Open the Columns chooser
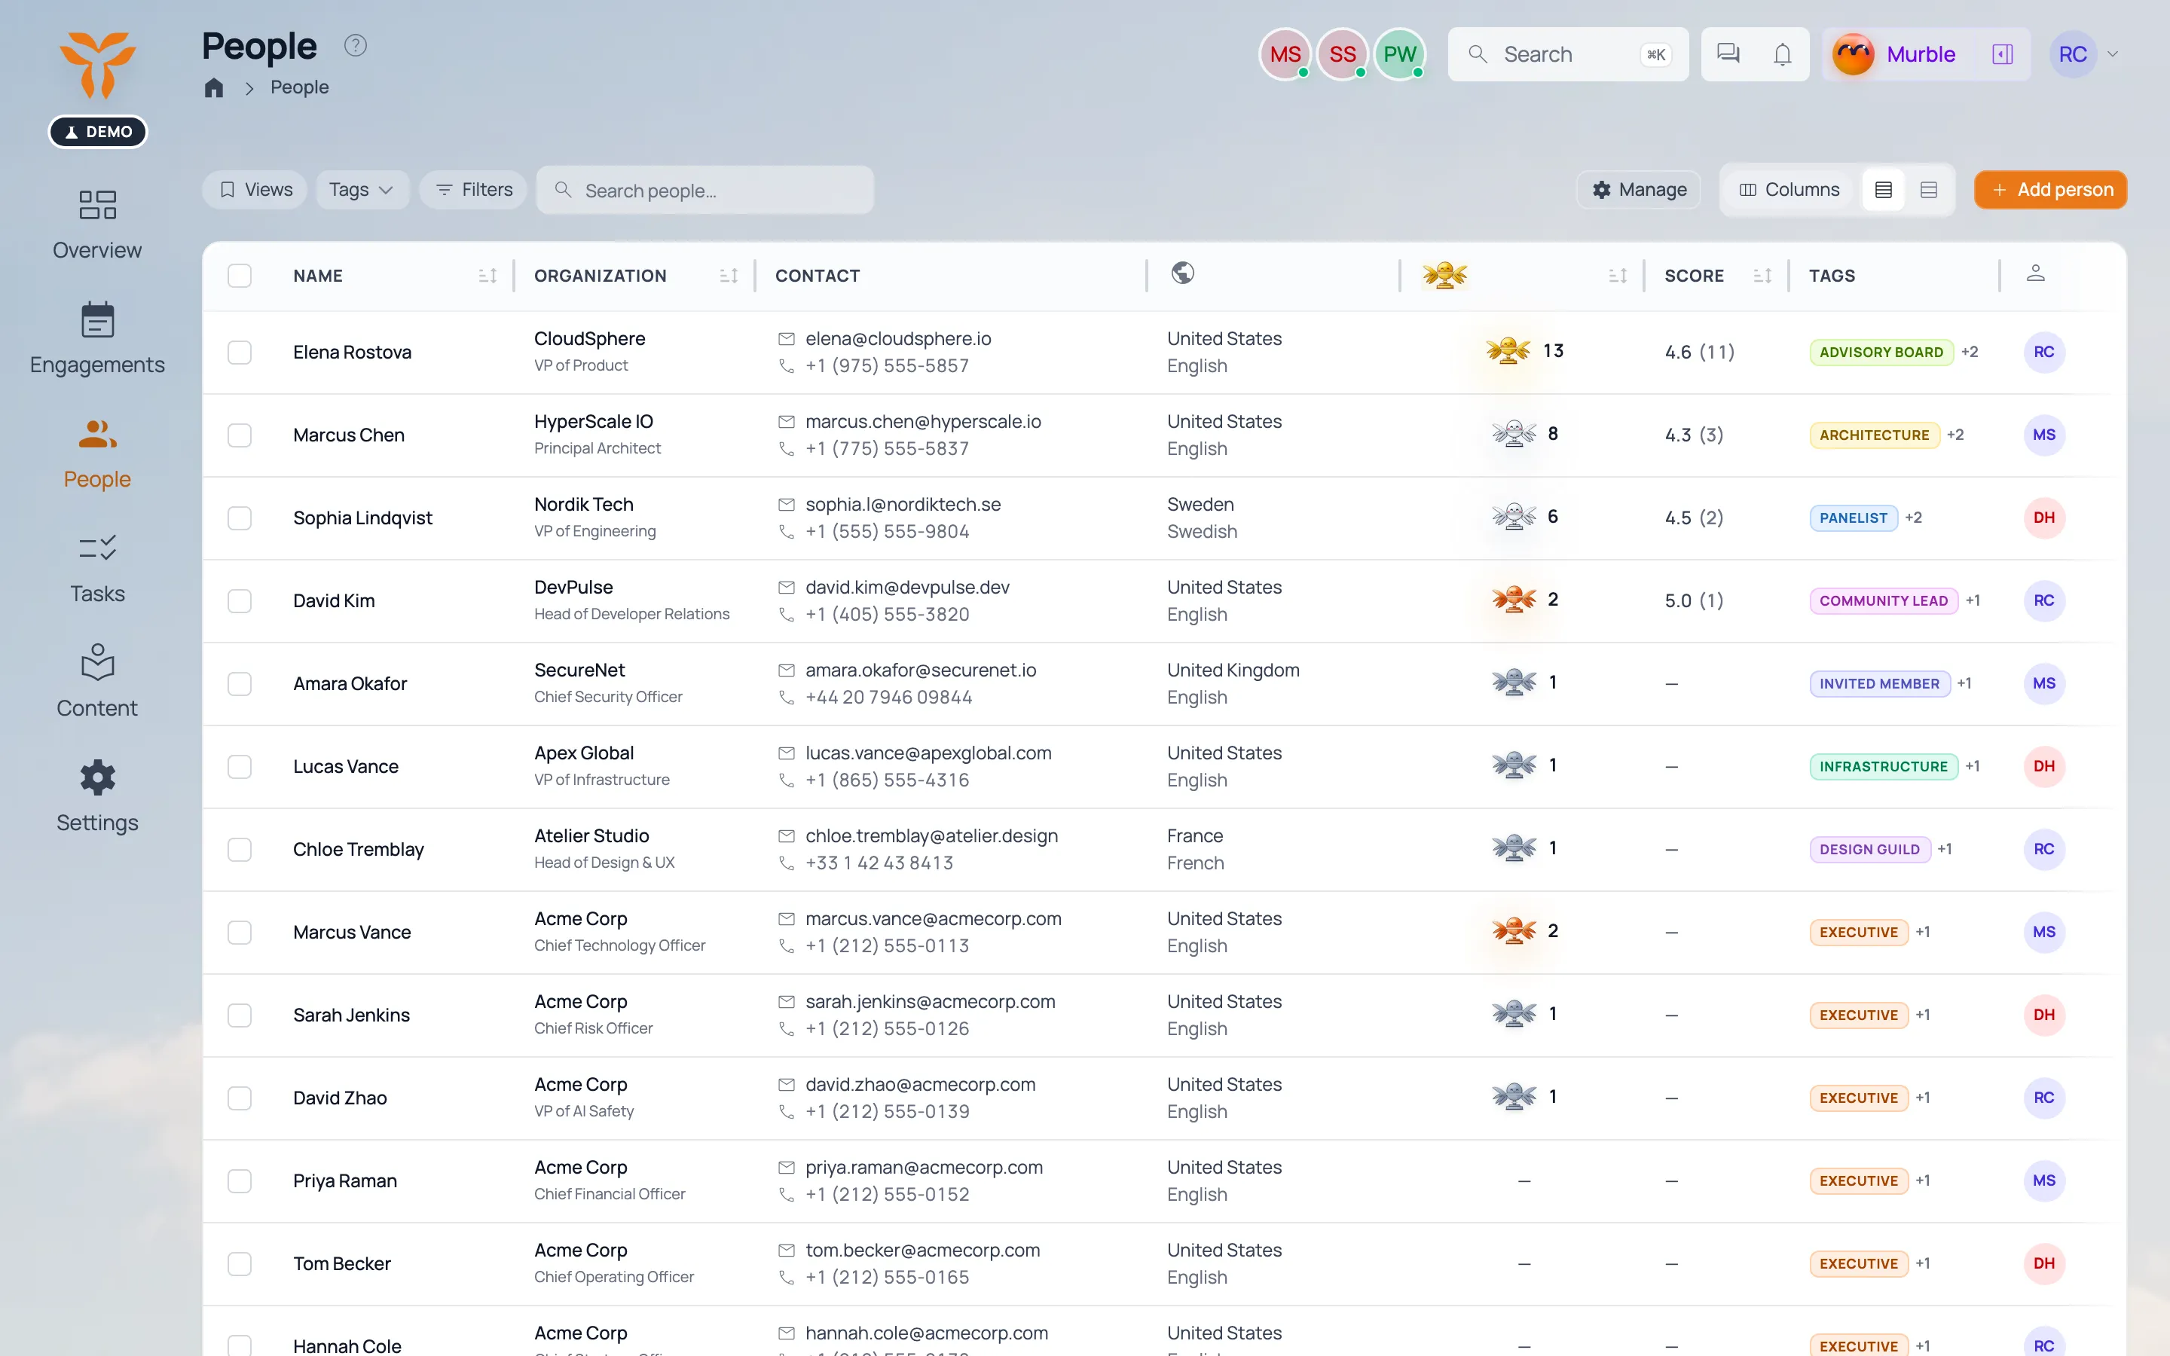This screenshot has height=1356, width=2170. [1789, 189]
